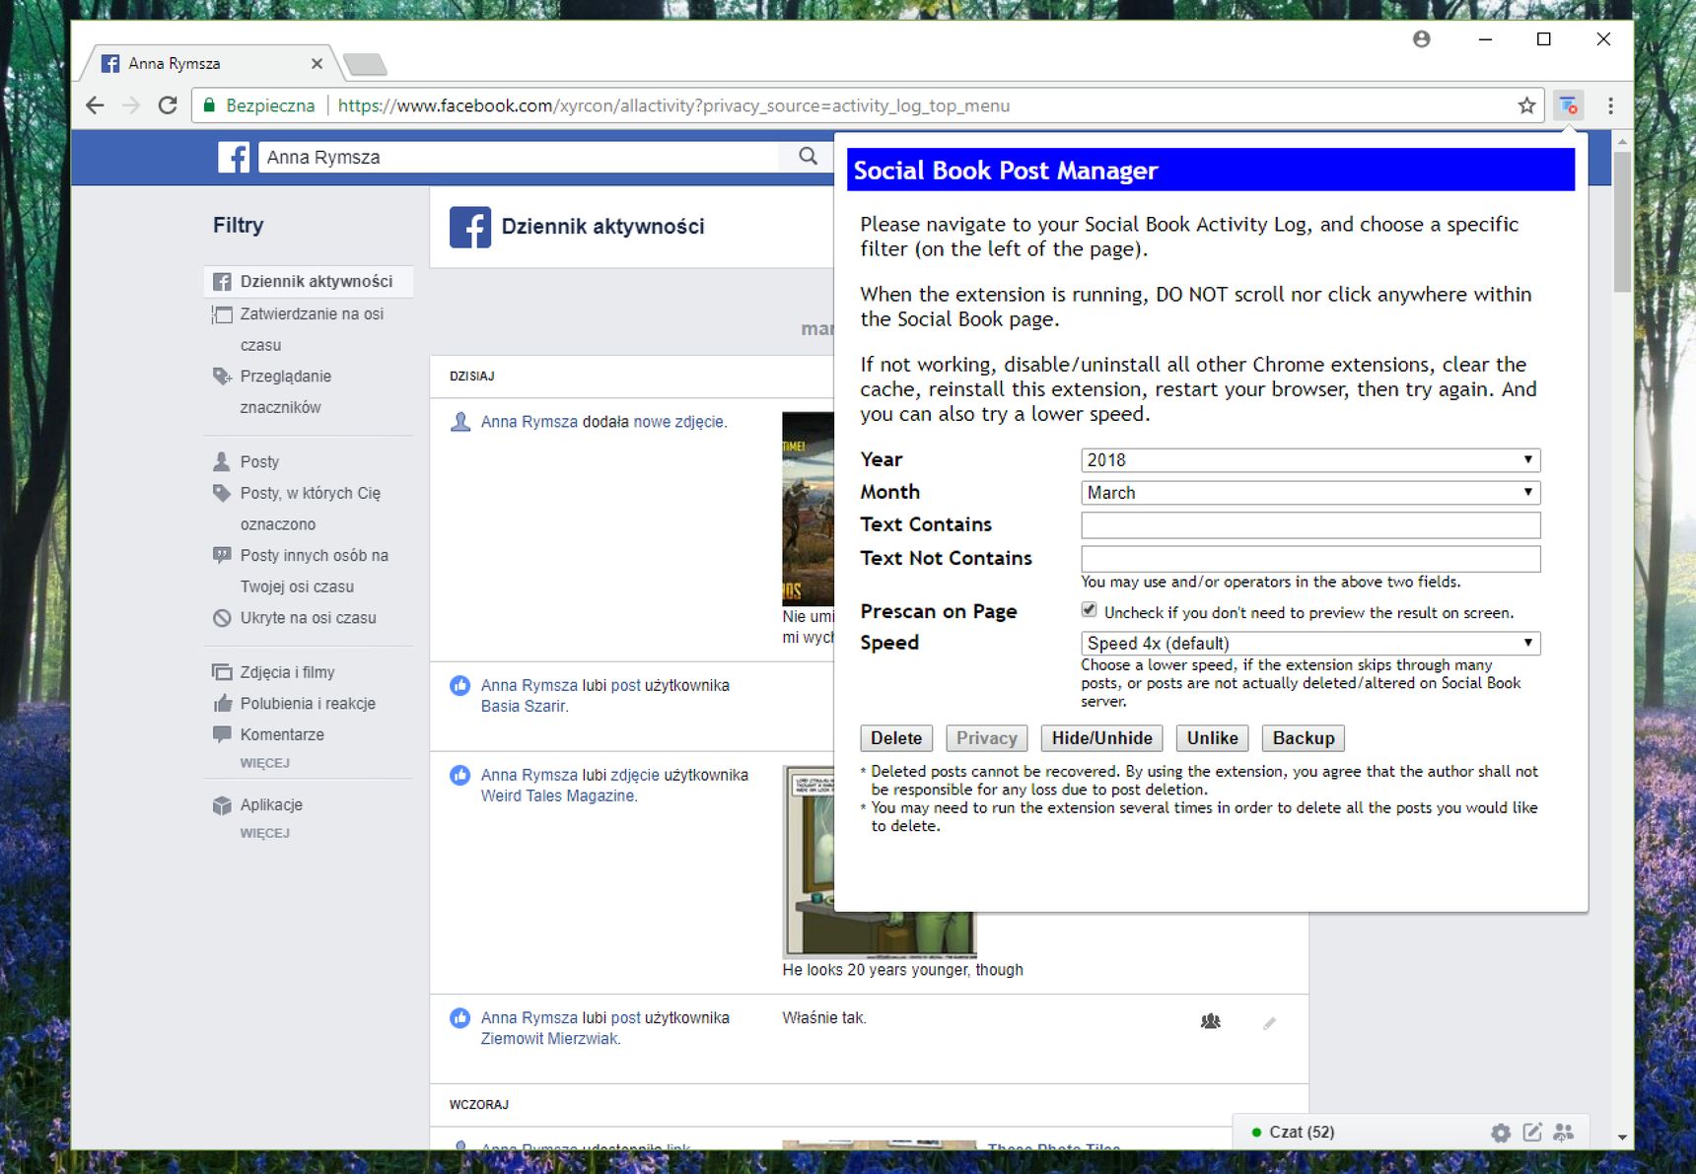This screenshot has width=1696, height=1174.
Task: Close the Anna Rymsza browser tab
Action: [x=317, y=63]
